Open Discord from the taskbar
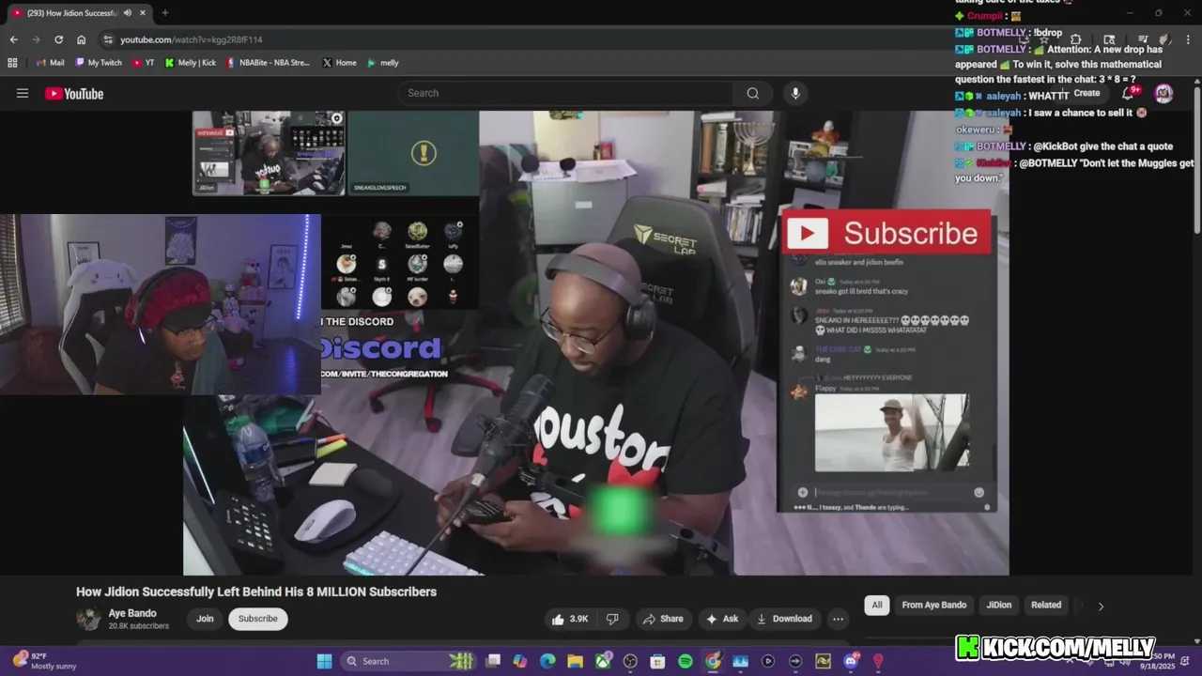This screenshot has width=1202, height=676. pos(851,661)
